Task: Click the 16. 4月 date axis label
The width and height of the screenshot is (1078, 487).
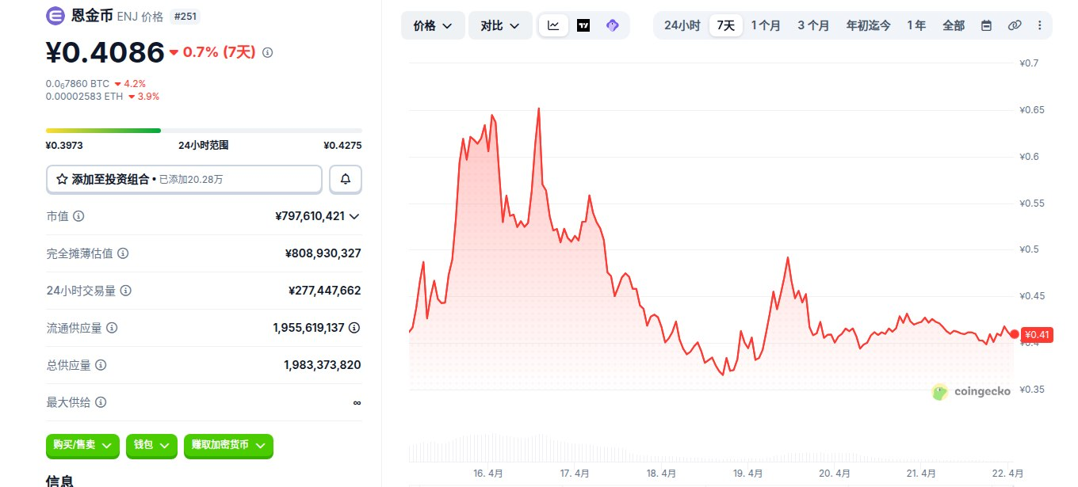Action: [488, 474]
